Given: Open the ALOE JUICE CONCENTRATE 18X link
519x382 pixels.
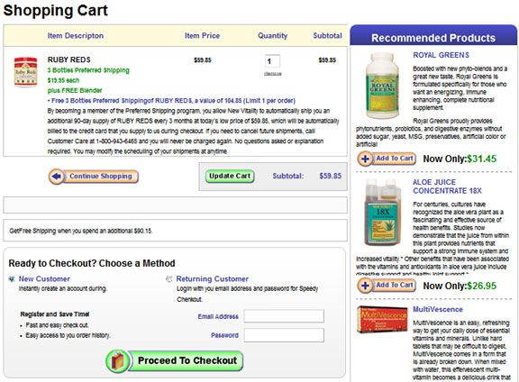Looking at the screenshot, I should pyautogui.click(x=447, y=186).
